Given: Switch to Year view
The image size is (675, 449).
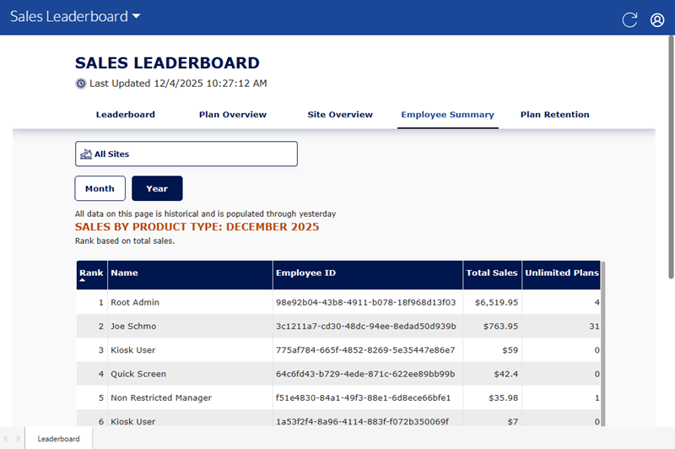Looking at the screenshot, I should (x=157, y=188).
